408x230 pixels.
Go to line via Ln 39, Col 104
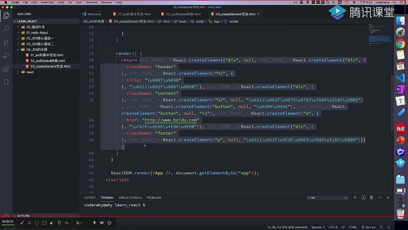(x=287, y=227)
